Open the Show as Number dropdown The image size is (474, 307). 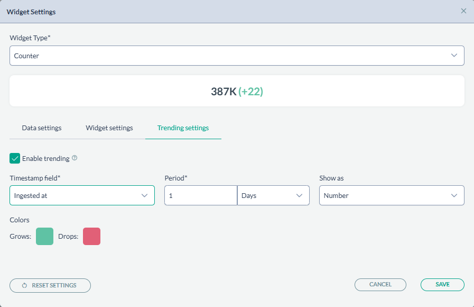(x=391, y=195)
